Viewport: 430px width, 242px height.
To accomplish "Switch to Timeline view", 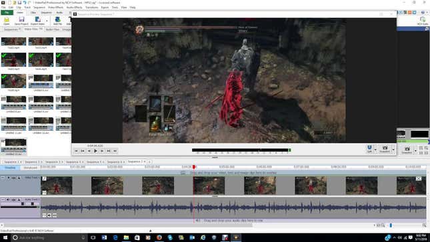I will point(10,167).
